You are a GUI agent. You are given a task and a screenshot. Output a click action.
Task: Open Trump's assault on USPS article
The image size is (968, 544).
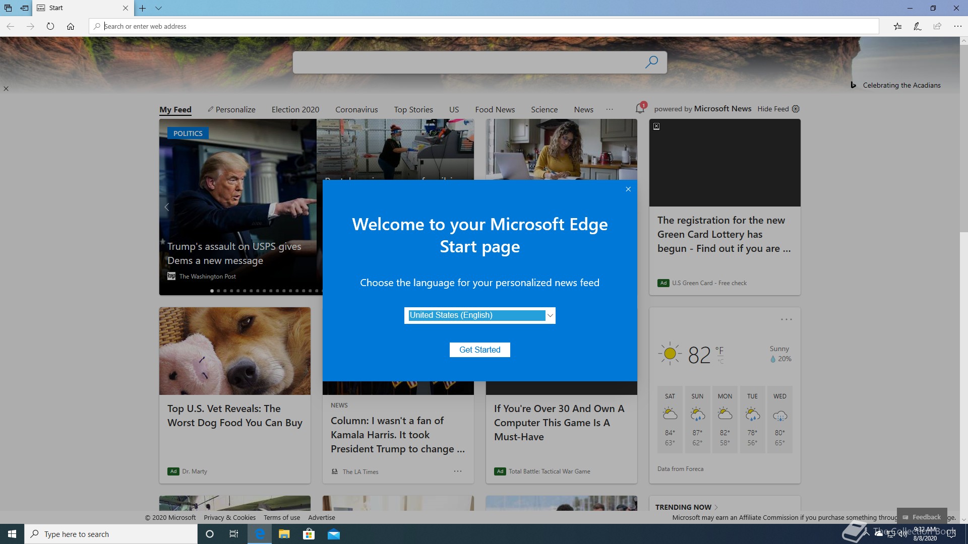coord(234,253)
